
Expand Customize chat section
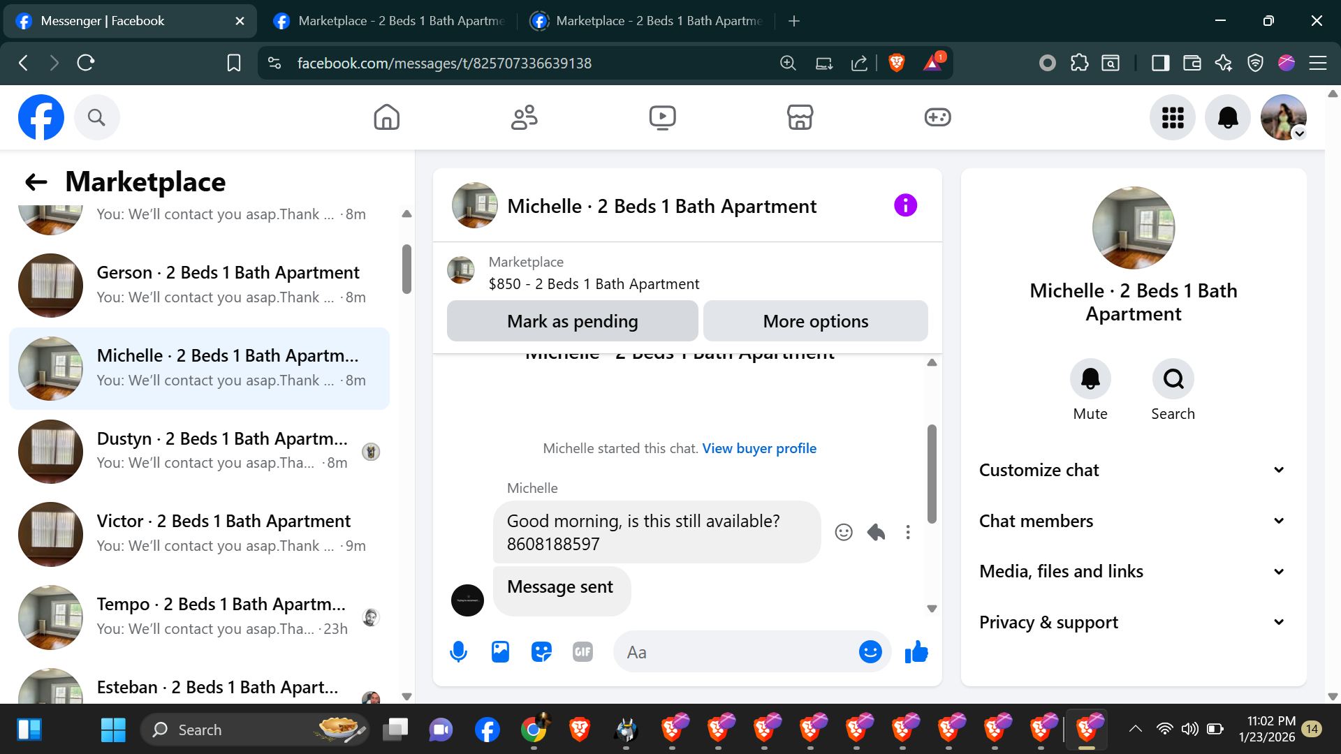pyautogui.click(x=1133, y=470)
